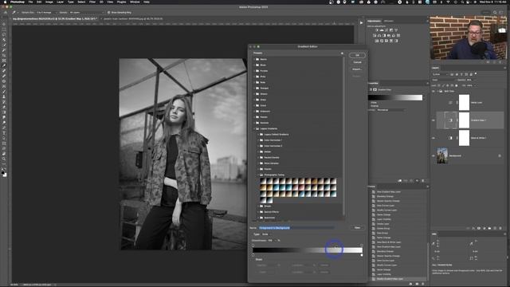Toggle Show Sampling Ring checkbox
The width and height of the screenshot is (510, 287).
click(109, 13)
